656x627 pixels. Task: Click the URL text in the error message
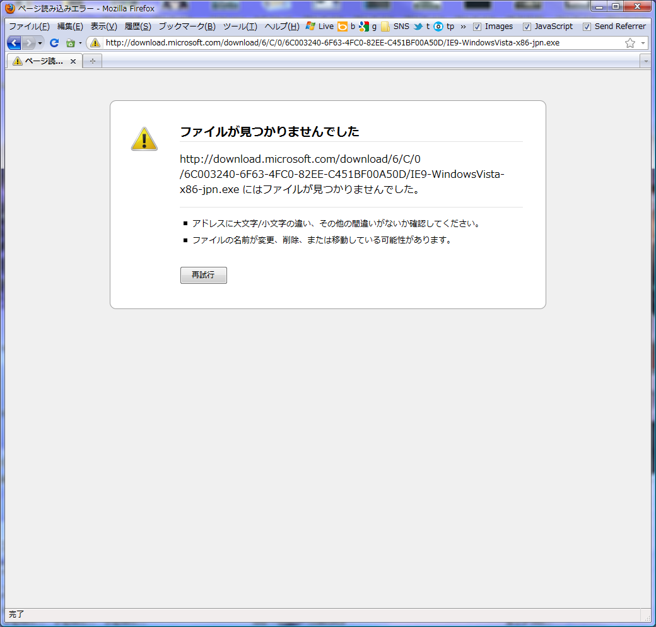point(342,174)
